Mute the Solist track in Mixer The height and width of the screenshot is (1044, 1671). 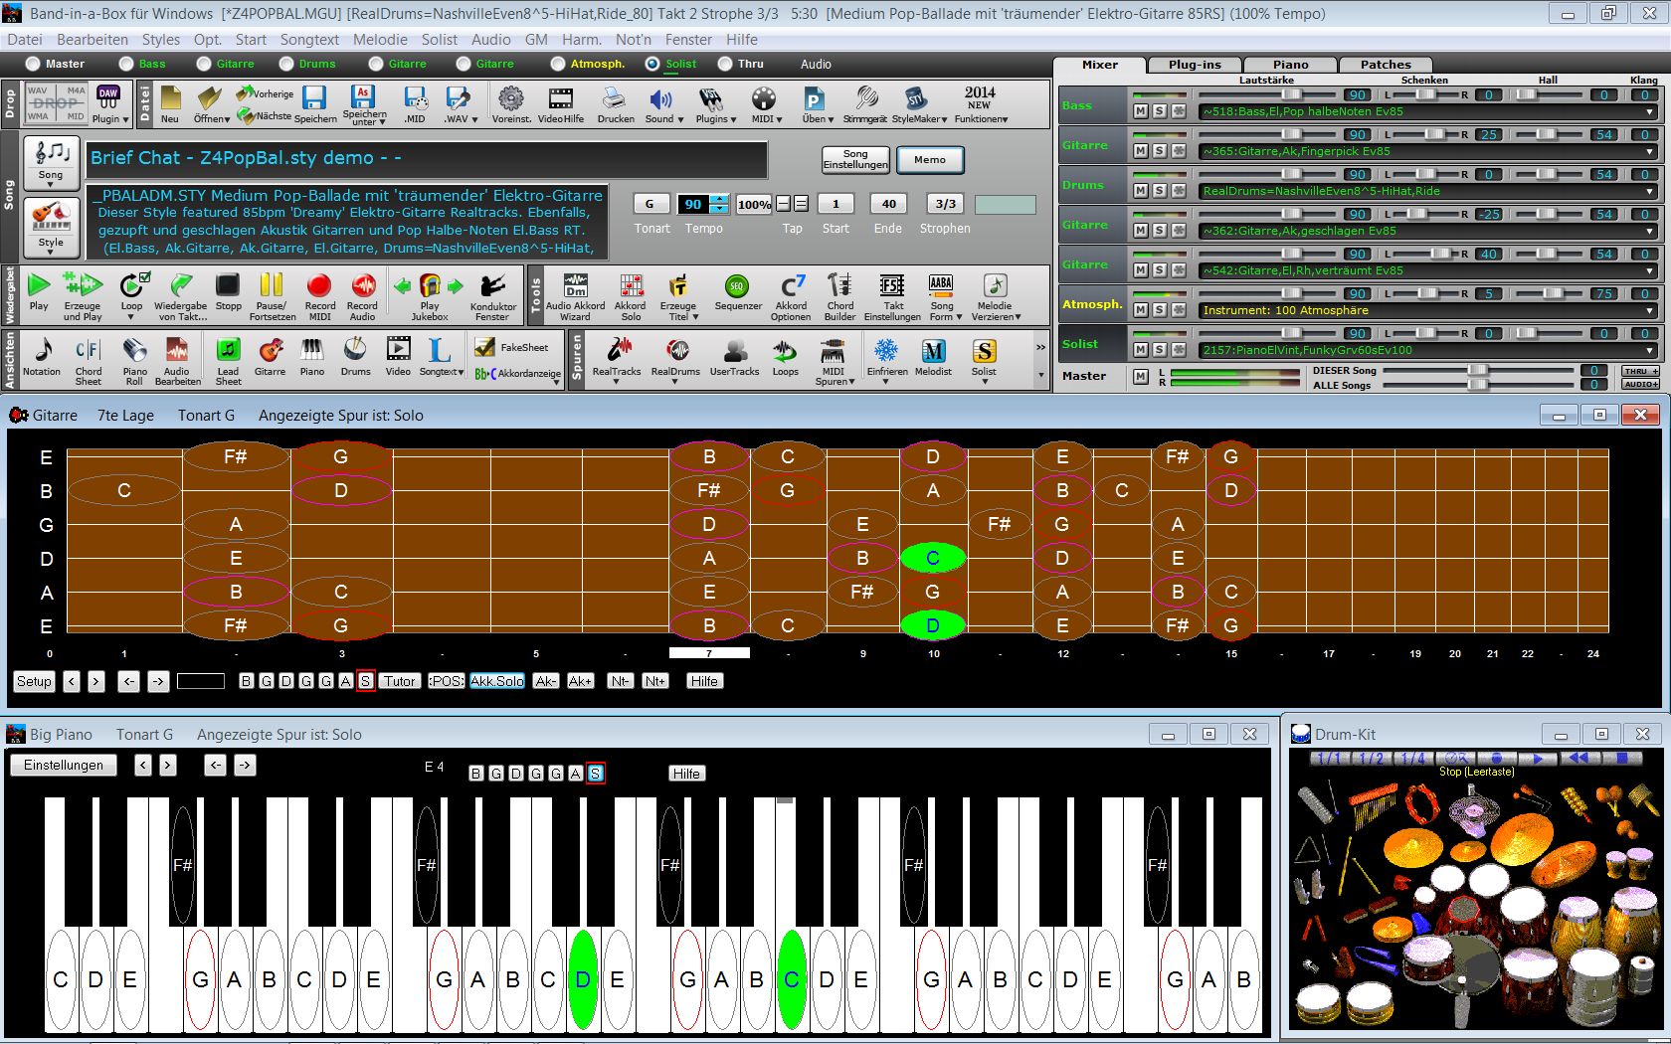pos(1141,350)
